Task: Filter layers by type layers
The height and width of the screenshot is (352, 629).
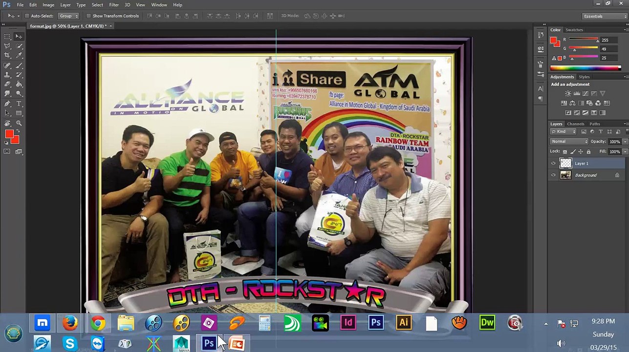Action: [x=601, y=132]
